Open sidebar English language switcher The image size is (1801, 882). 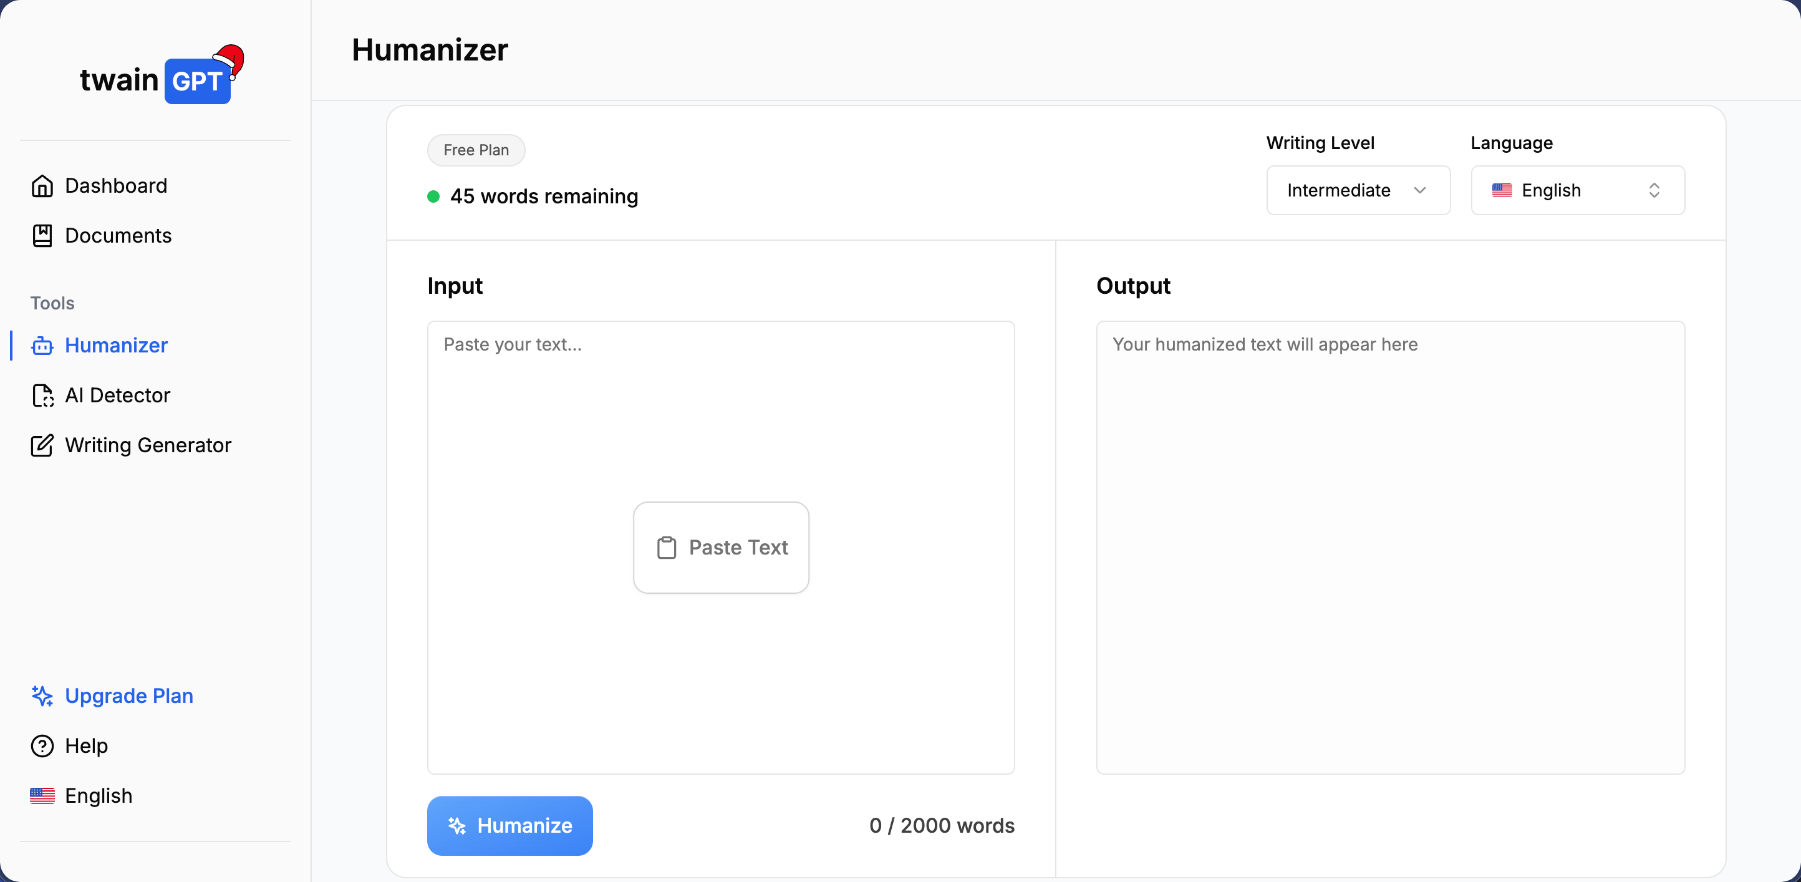(x=98, y=796)
